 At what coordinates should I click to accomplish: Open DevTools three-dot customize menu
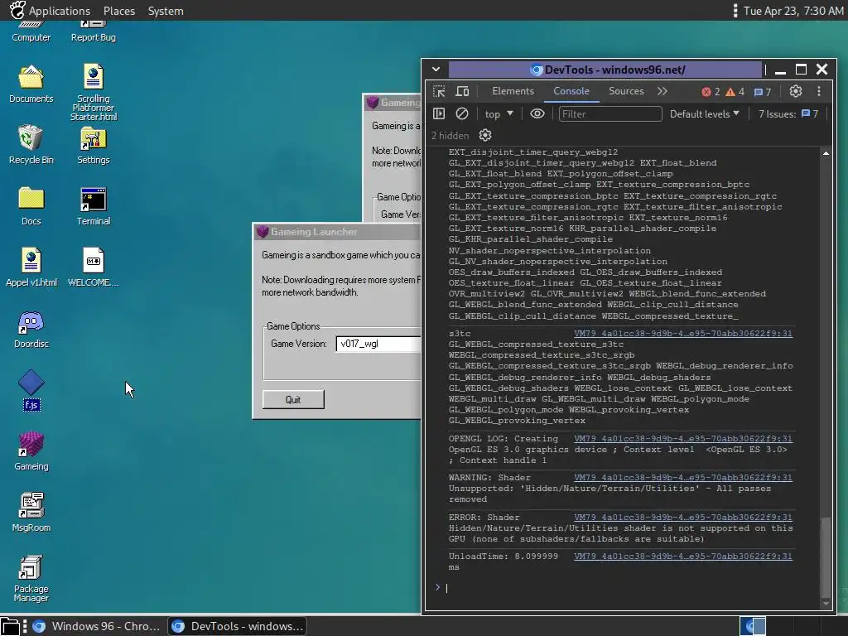pos(819,91)
